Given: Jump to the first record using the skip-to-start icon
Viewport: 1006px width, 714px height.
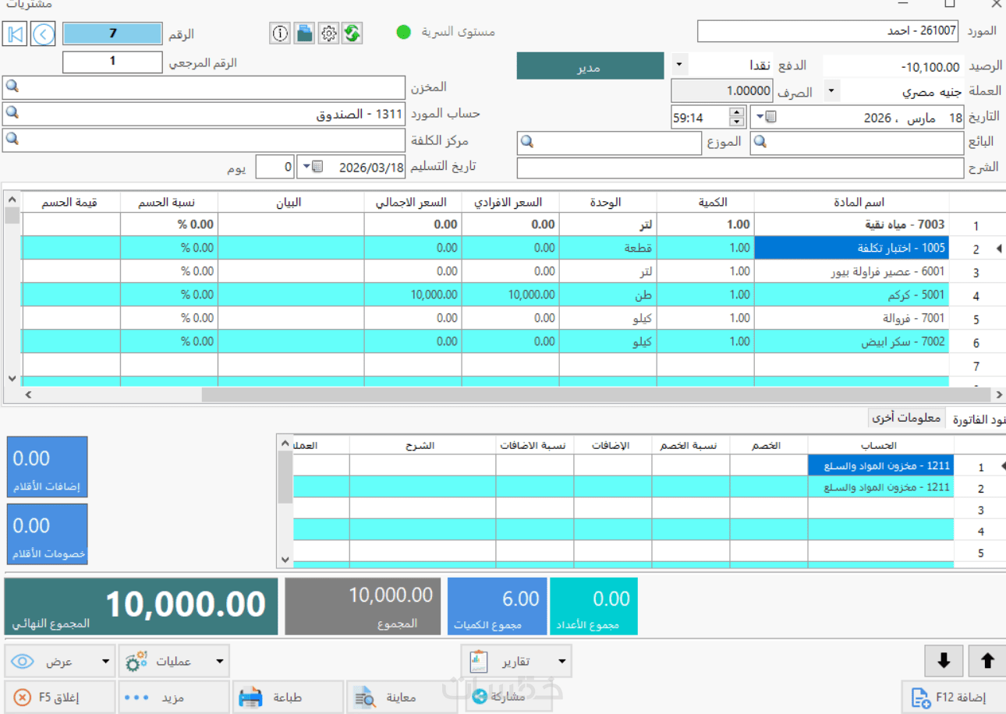Looking at the screenshot, I should point(16,34).
